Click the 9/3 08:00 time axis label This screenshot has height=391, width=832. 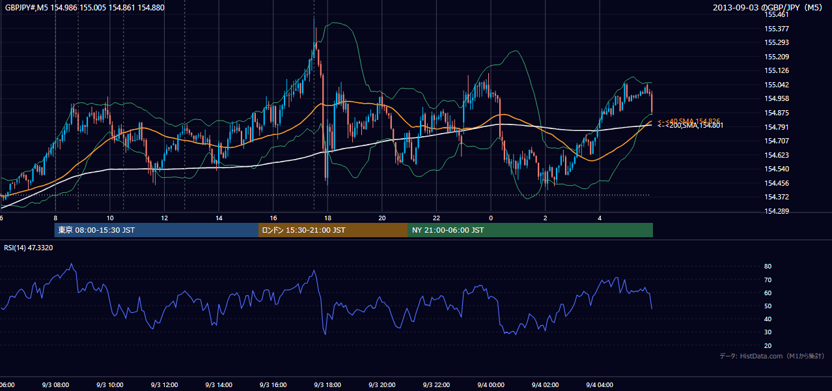pos(55,385)
